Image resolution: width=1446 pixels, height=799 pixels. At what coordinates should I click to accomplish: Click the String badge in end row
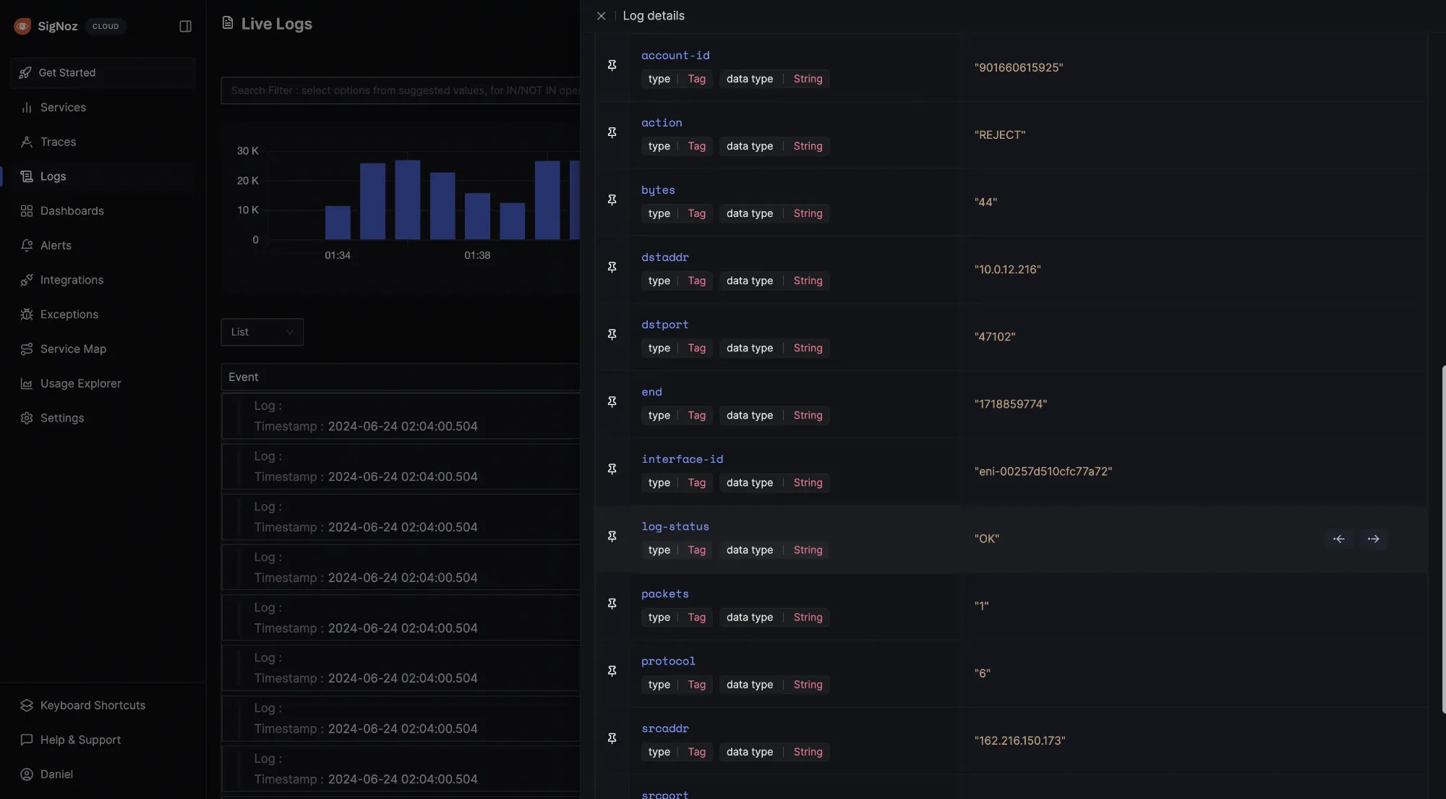(x=808, y=415)
